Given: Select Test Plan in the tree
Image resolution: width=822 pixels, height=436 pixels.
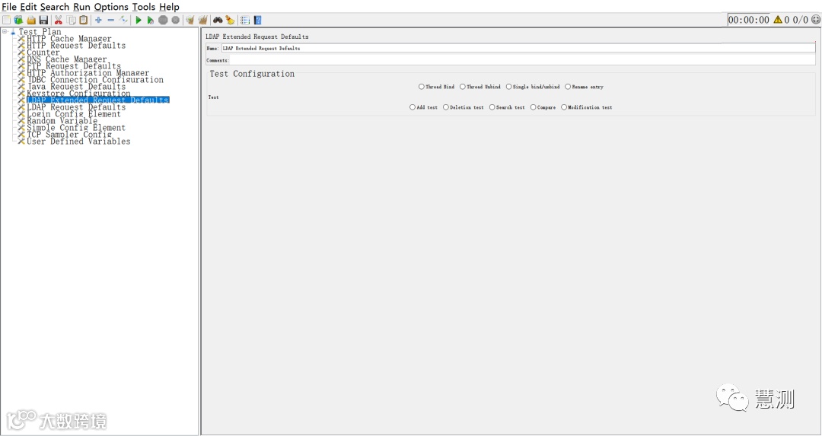Looking at the screenshot, I should [40, 32].
